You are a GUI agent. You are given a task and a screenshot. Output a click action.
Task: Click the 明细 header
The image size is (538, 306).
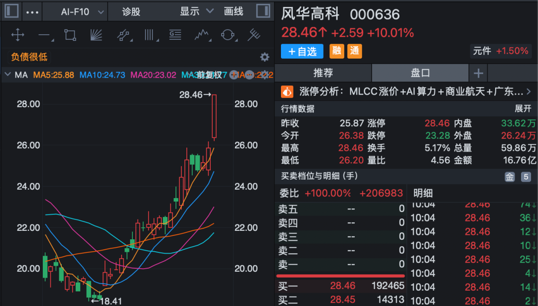tap(423, 193)
